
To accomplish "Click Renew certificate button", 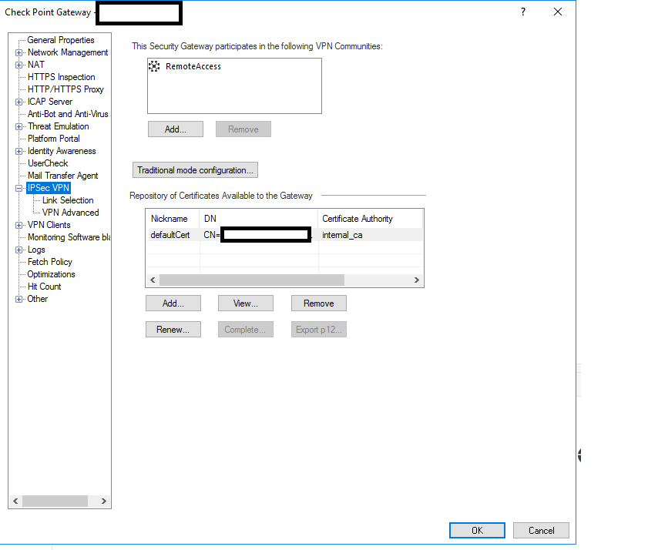I will pyautogui.click(x=173, y=330).
